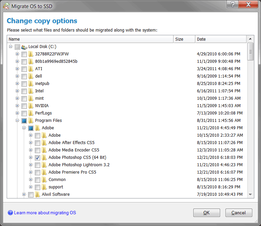Select the Adobe Premiere Pro CS5 label

[72, 172]
